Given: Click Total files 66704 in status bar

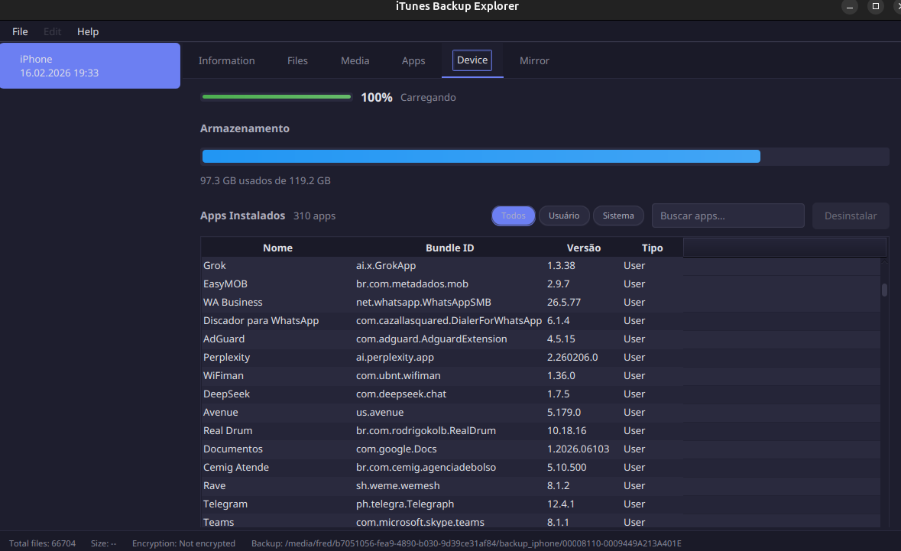Looking at the screenshot, I should pyautogui.click(x=43, y=543).
